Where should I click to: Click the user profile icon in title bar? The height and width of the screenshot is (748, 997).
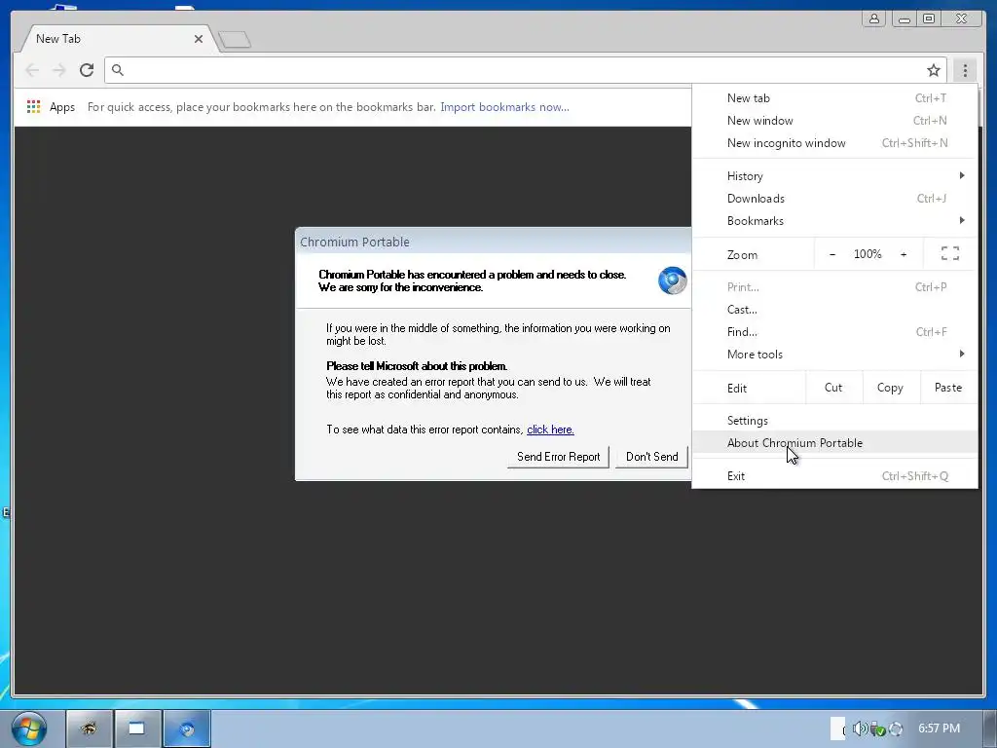(874, 19)
